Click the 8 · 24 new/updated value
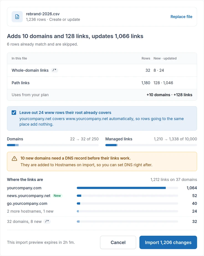 [159, 70]
